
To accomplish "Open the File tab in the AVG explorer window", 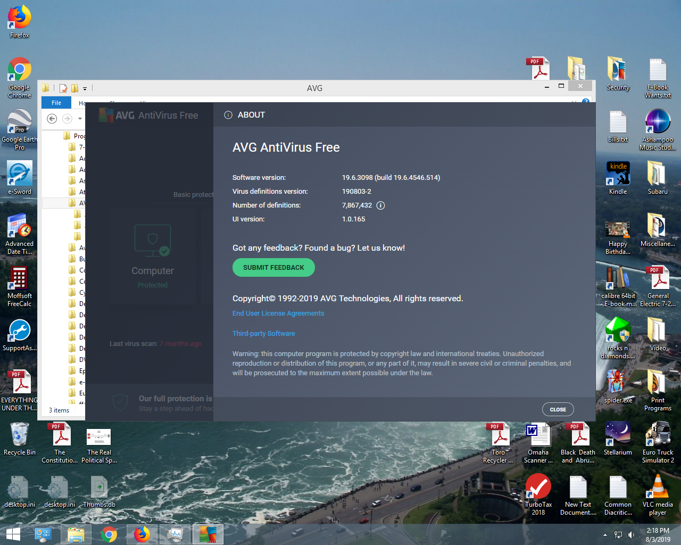I will pyautogui.click(x=56, y=103).
